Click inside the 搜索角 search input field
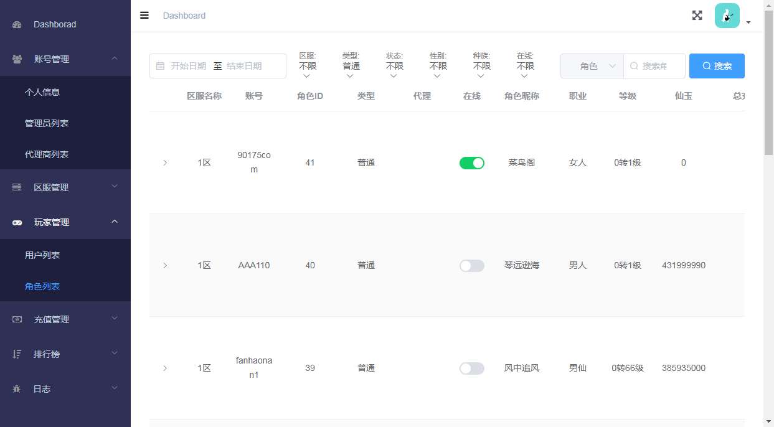774x427 pixels. coord(654,65)
